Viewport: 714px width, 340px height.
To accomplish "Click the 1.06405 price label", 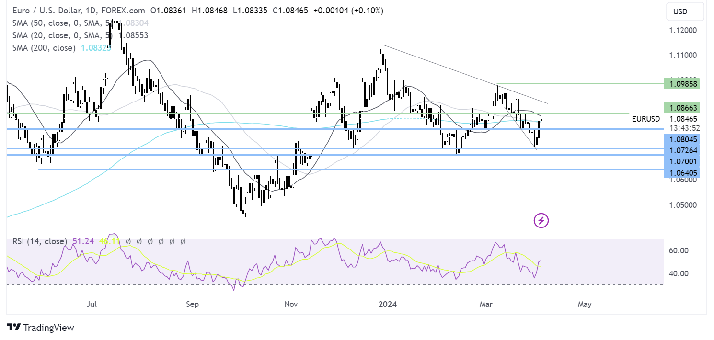I will click(683, 172).
